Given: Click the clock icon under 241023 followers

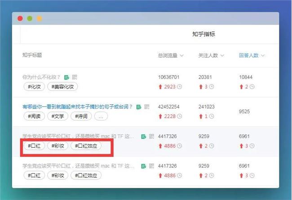Looking at the screenshot, I should click(x=212, y=116).
